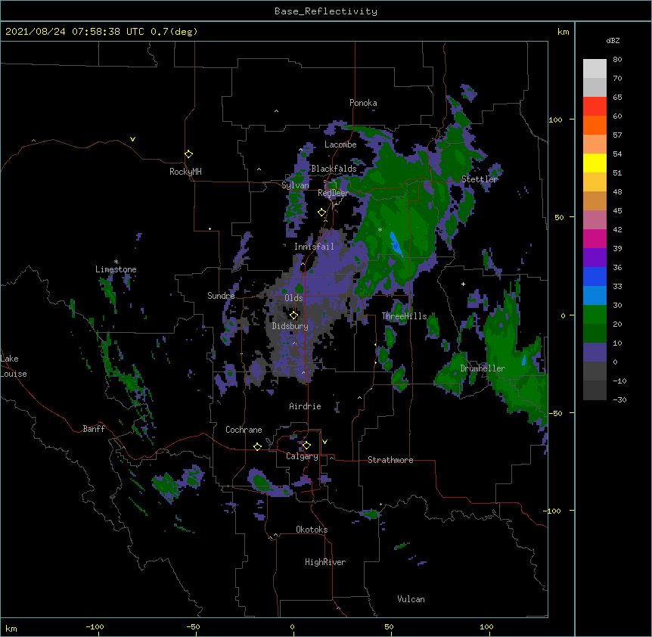Click the -30 value in dBZ legend
The width and height of the screenshot is (652, 637).
pyautogui.click(x=619, y=399)
